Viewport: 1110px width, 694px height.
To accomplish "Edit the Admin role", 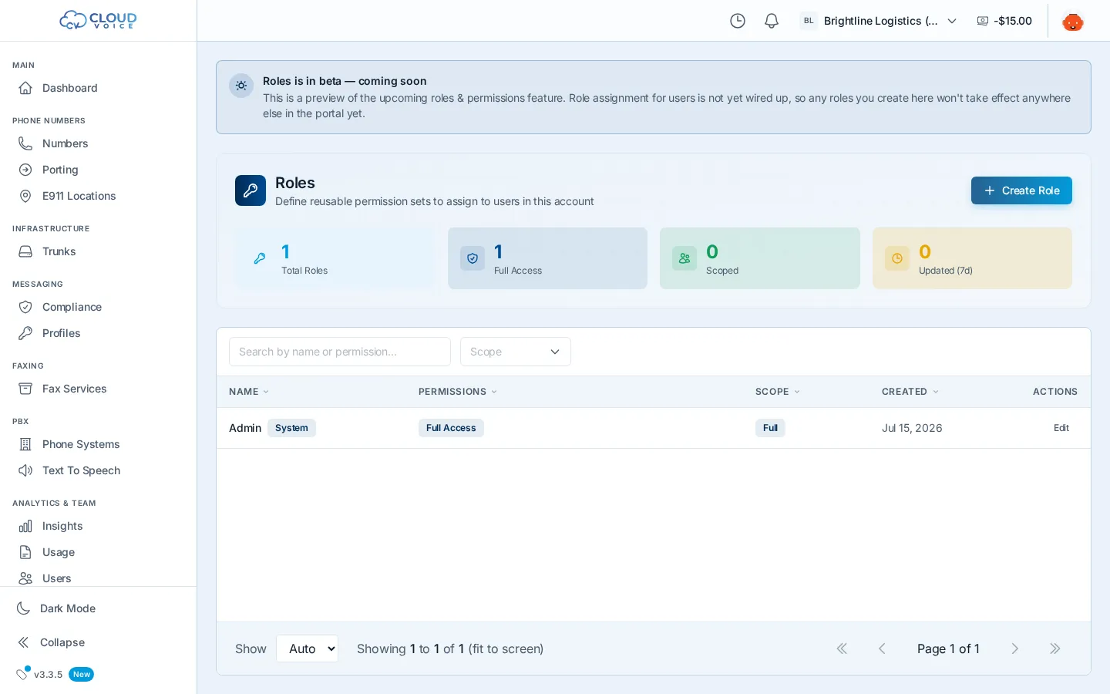I will tap(1061, 428).
